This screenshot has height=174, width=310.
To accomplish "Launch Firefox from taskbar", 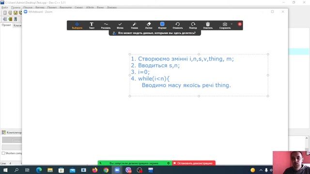I will [95, 170].
